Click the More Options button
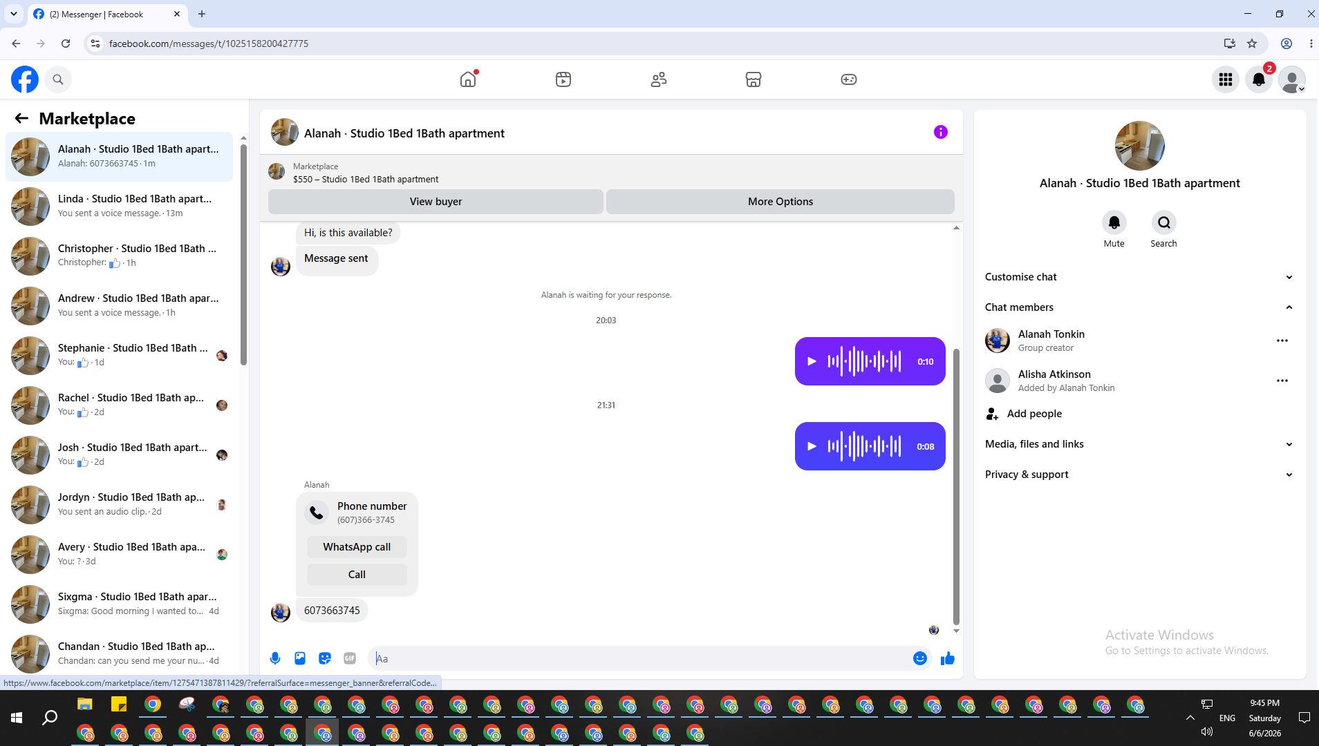Screen dimensions: 1319x746 coord(780,202)
